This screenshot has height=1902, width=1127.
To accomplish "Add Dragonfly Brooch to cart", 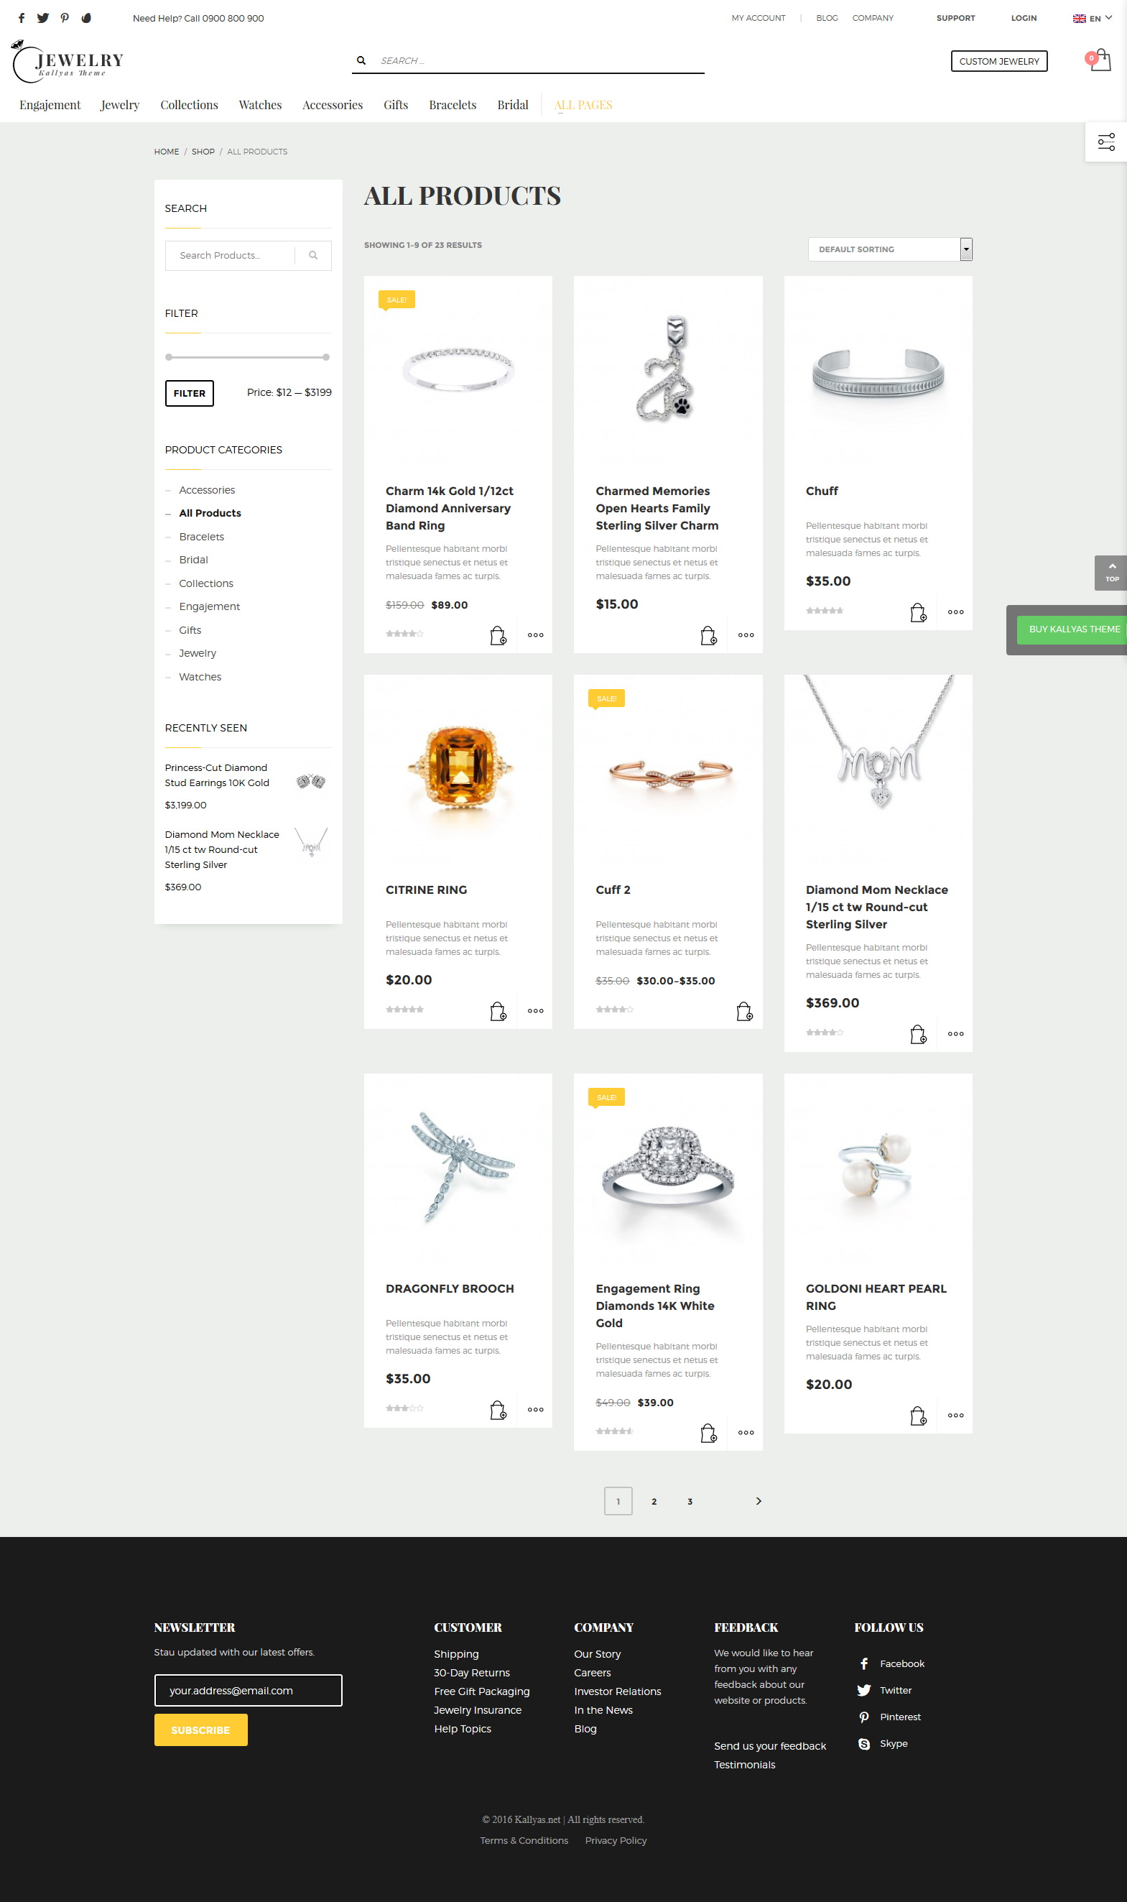I will (x=498, y=1410).
